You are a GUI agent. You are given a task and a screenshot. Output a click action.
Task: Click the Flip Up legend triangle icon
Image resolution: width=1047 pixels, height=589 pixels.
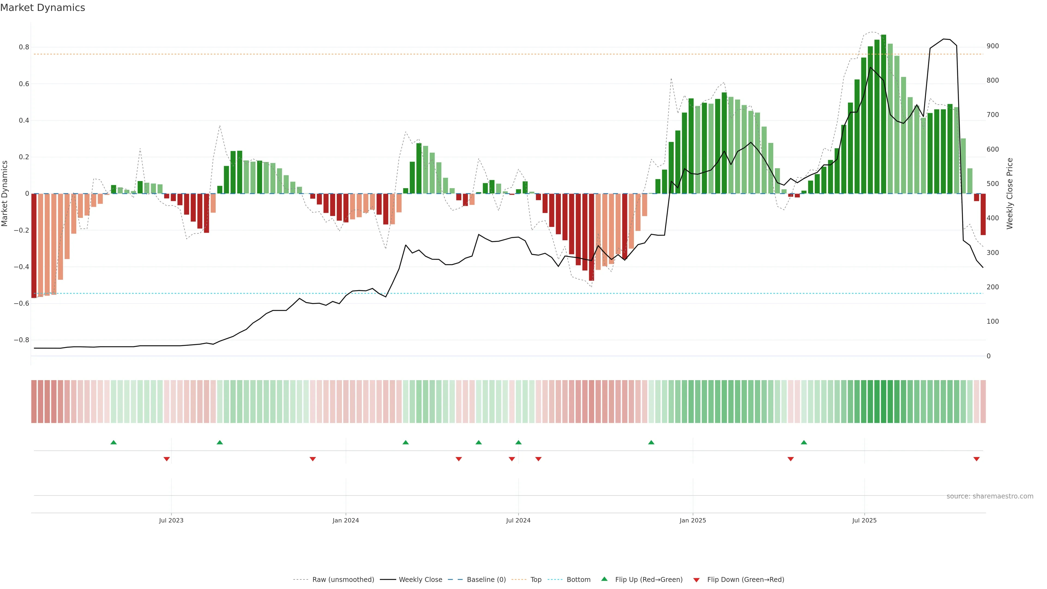[604, 579]
